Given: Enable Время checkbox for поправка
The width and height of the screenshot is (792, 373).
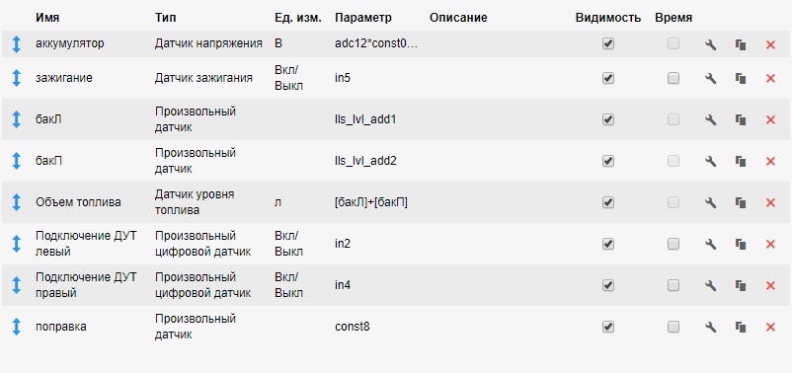Looking at the screenshot, I should point(673,327).
